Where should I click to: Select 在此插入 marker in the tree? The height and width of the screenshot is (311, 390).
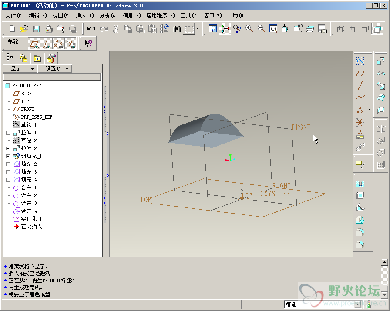[x=31, y=227]
